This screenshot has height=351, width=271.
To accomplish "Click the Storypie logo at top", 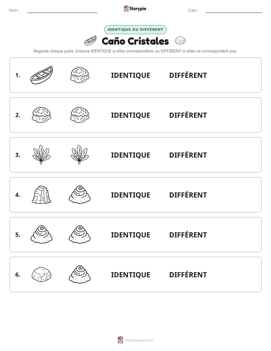I will coord(135,9).
